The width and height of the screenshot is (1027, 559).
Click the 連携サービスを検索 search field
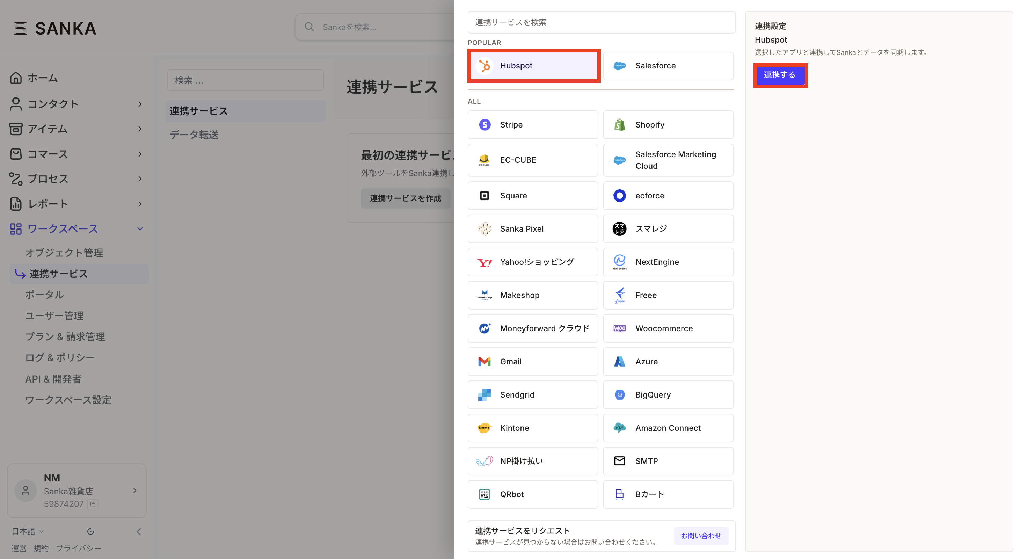pyautogui.click(x=601, y=22)
